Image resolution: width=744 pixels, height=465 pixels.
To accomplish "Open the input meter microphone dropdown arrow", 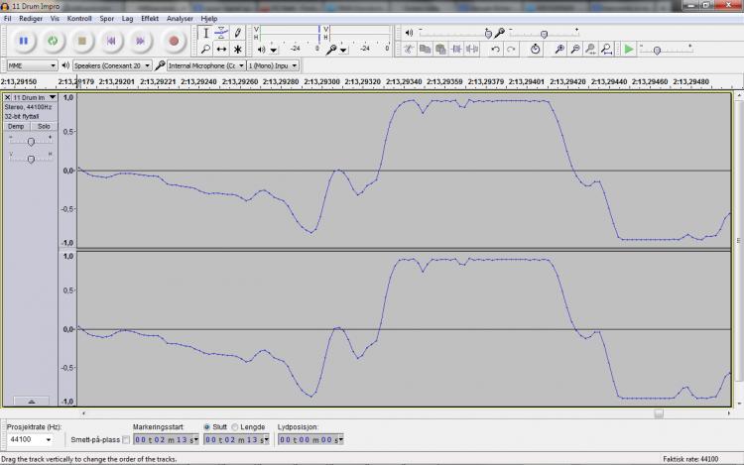I will pos(343,50).
